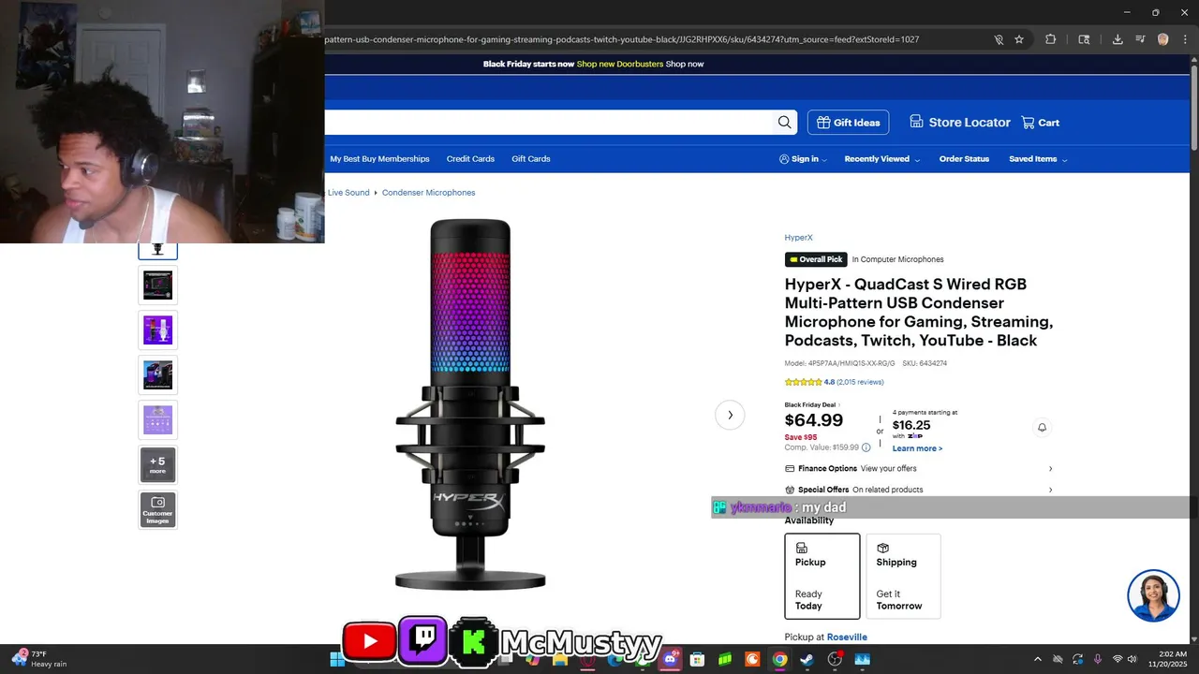Image resolution: width=1199 pixels, height=674 pixels.
Task: Click the info icon next to Comp. Value
Action: pos(866,447)
